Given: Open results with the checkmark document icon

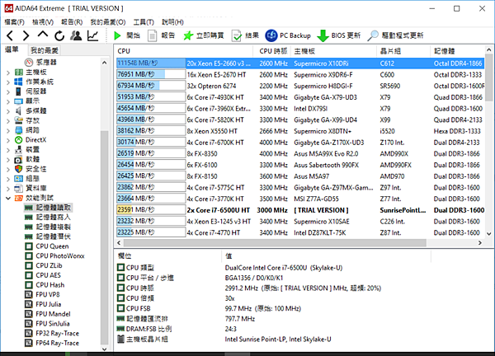Looking at the screenshot, I should click(237, 35).
